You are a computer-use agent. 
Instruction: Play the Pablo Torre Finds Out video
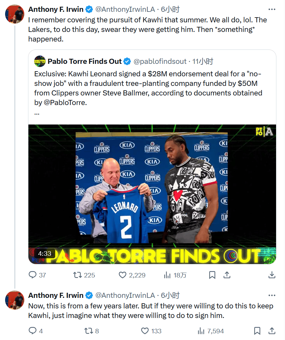tap(152, 194)
